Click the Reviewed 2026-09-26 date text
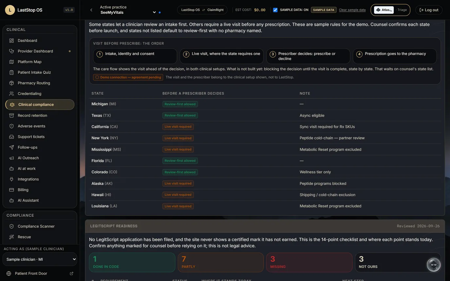This screenshot has height=281, width=450. point(418,226)
